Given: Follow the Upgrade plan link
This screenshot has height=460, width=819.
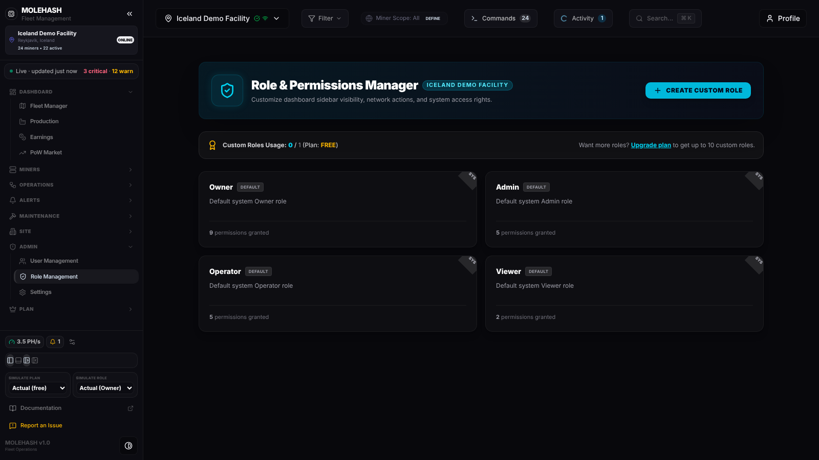Looking at the screenshot, I should coord(651,145).
